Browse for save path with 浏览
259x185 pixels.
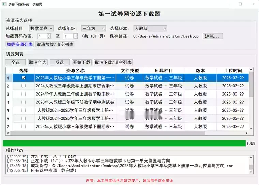pyautogui.click(x=213, y=36)
